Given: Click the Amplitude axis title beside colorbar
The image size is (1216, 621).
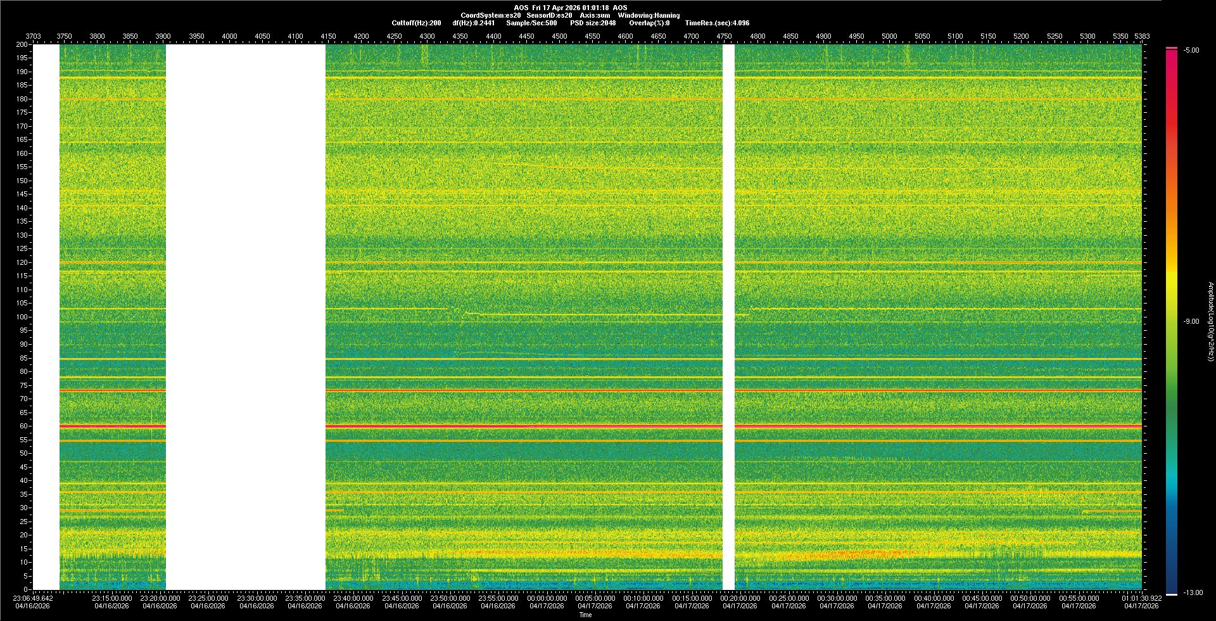Looking at the screenshot, I should point(1210,322).
